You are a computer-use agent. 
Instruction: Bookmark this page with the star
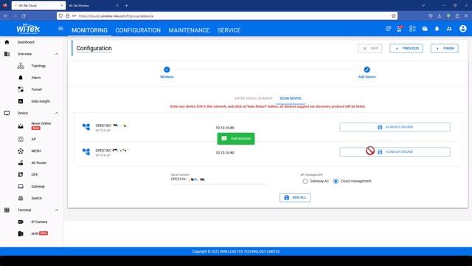pos(393,16)
